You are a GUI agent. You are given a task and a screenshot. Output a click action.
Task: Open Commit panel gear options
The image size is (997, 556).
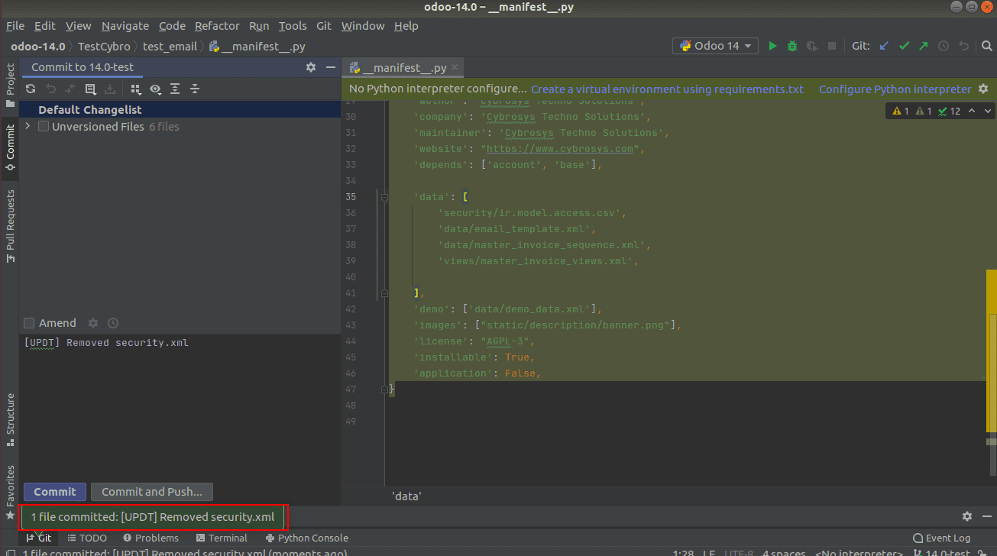click(x=311, y=67)
